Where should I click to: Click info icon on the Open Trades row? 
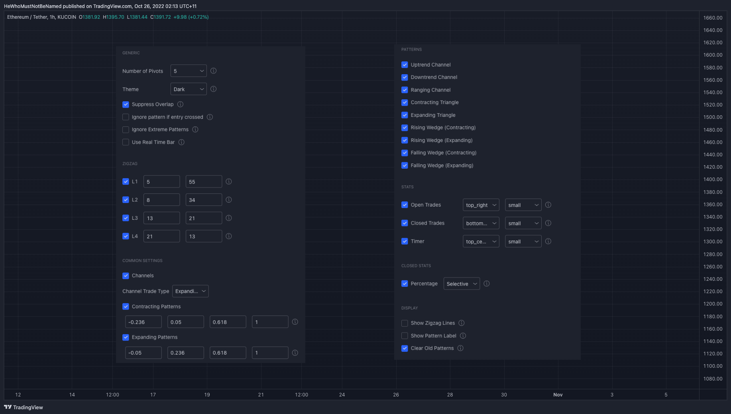tap(548, 205)
